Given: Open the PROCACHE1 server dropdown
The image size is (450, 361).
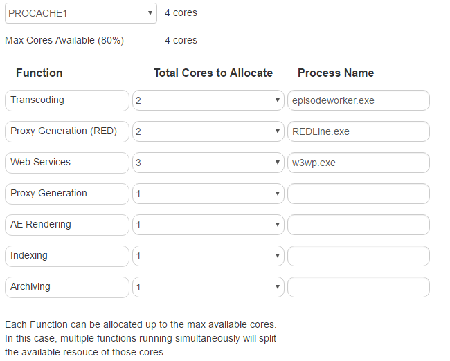Looking at the screenshot, I should coord(81,13).
